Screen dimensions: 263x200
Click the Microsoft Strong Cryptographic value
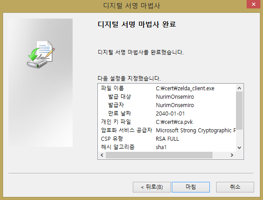click(196, 131)
